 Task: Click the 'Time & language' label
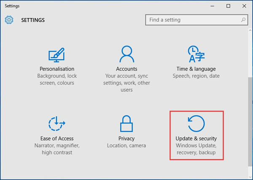[x=196, y=69]
